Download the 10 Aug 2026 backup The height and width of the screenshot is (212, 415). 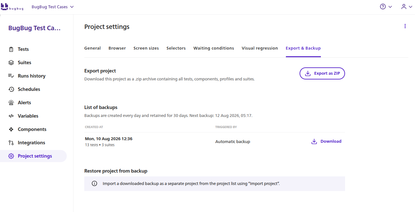coord(326,141)
